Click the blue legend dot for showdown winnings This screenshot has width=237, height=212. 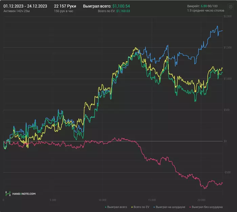click(154, 207)
